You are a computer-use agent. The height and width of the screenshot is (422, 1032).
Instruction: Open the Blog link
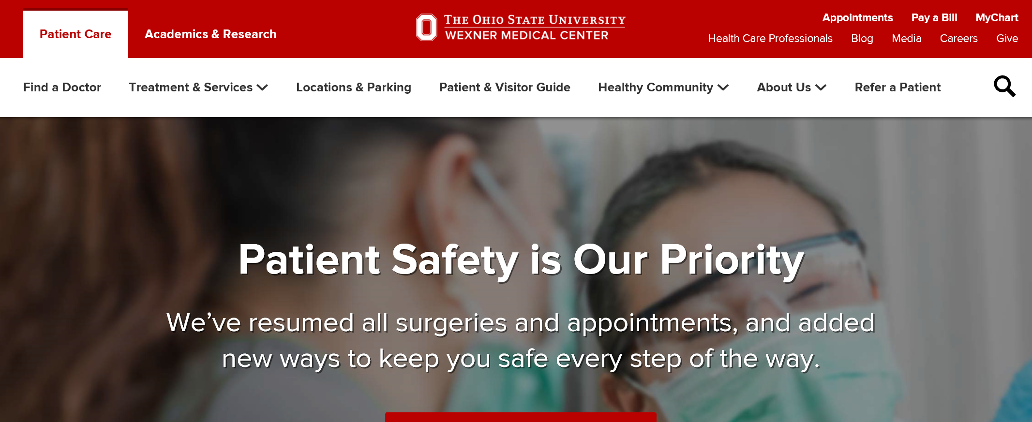(x=862, y=39)
